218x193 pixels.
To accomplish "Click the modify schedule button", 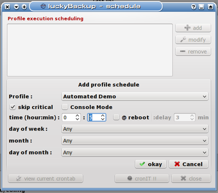I will click(x=193, y=40).
